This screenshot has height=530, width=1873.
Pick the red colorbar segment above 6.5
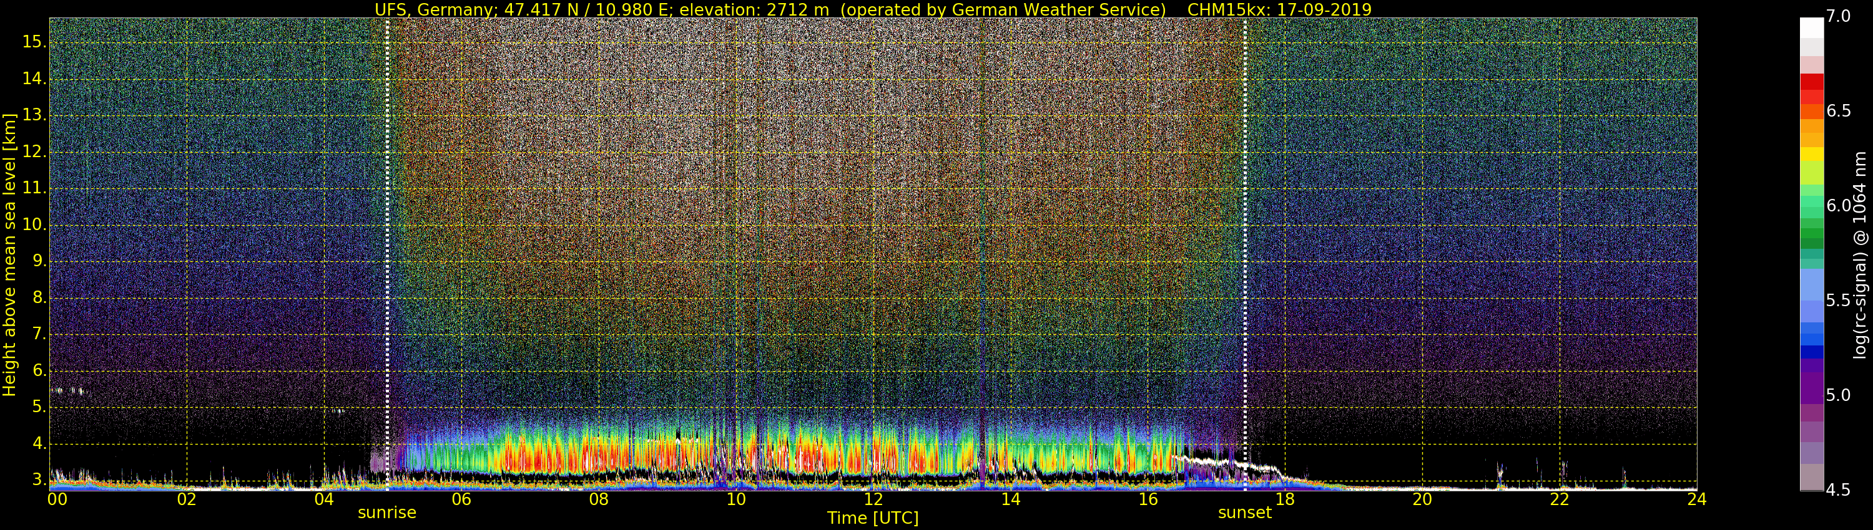(1811, 82)
